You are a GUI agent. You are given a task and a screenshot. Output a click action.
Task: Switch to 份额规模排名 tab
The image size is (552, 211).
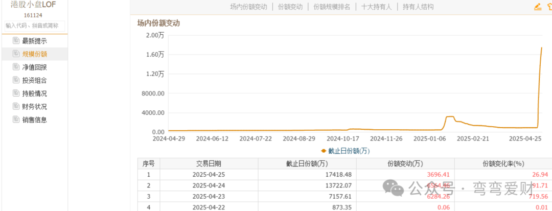(332, 7)
